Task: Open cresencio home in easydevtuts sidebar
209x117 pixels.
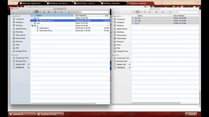Action: coord(20,19)
